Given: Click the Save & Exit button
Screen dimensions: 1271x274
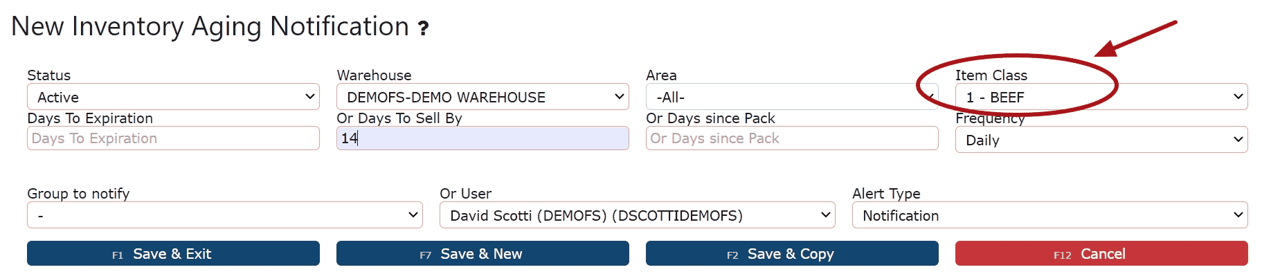Looking at the screenshot, I should [173, 254].
